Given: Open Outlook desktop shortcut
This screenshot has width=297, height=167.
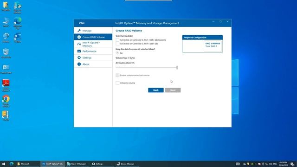Looking at the screenshot, I should 18,38.
